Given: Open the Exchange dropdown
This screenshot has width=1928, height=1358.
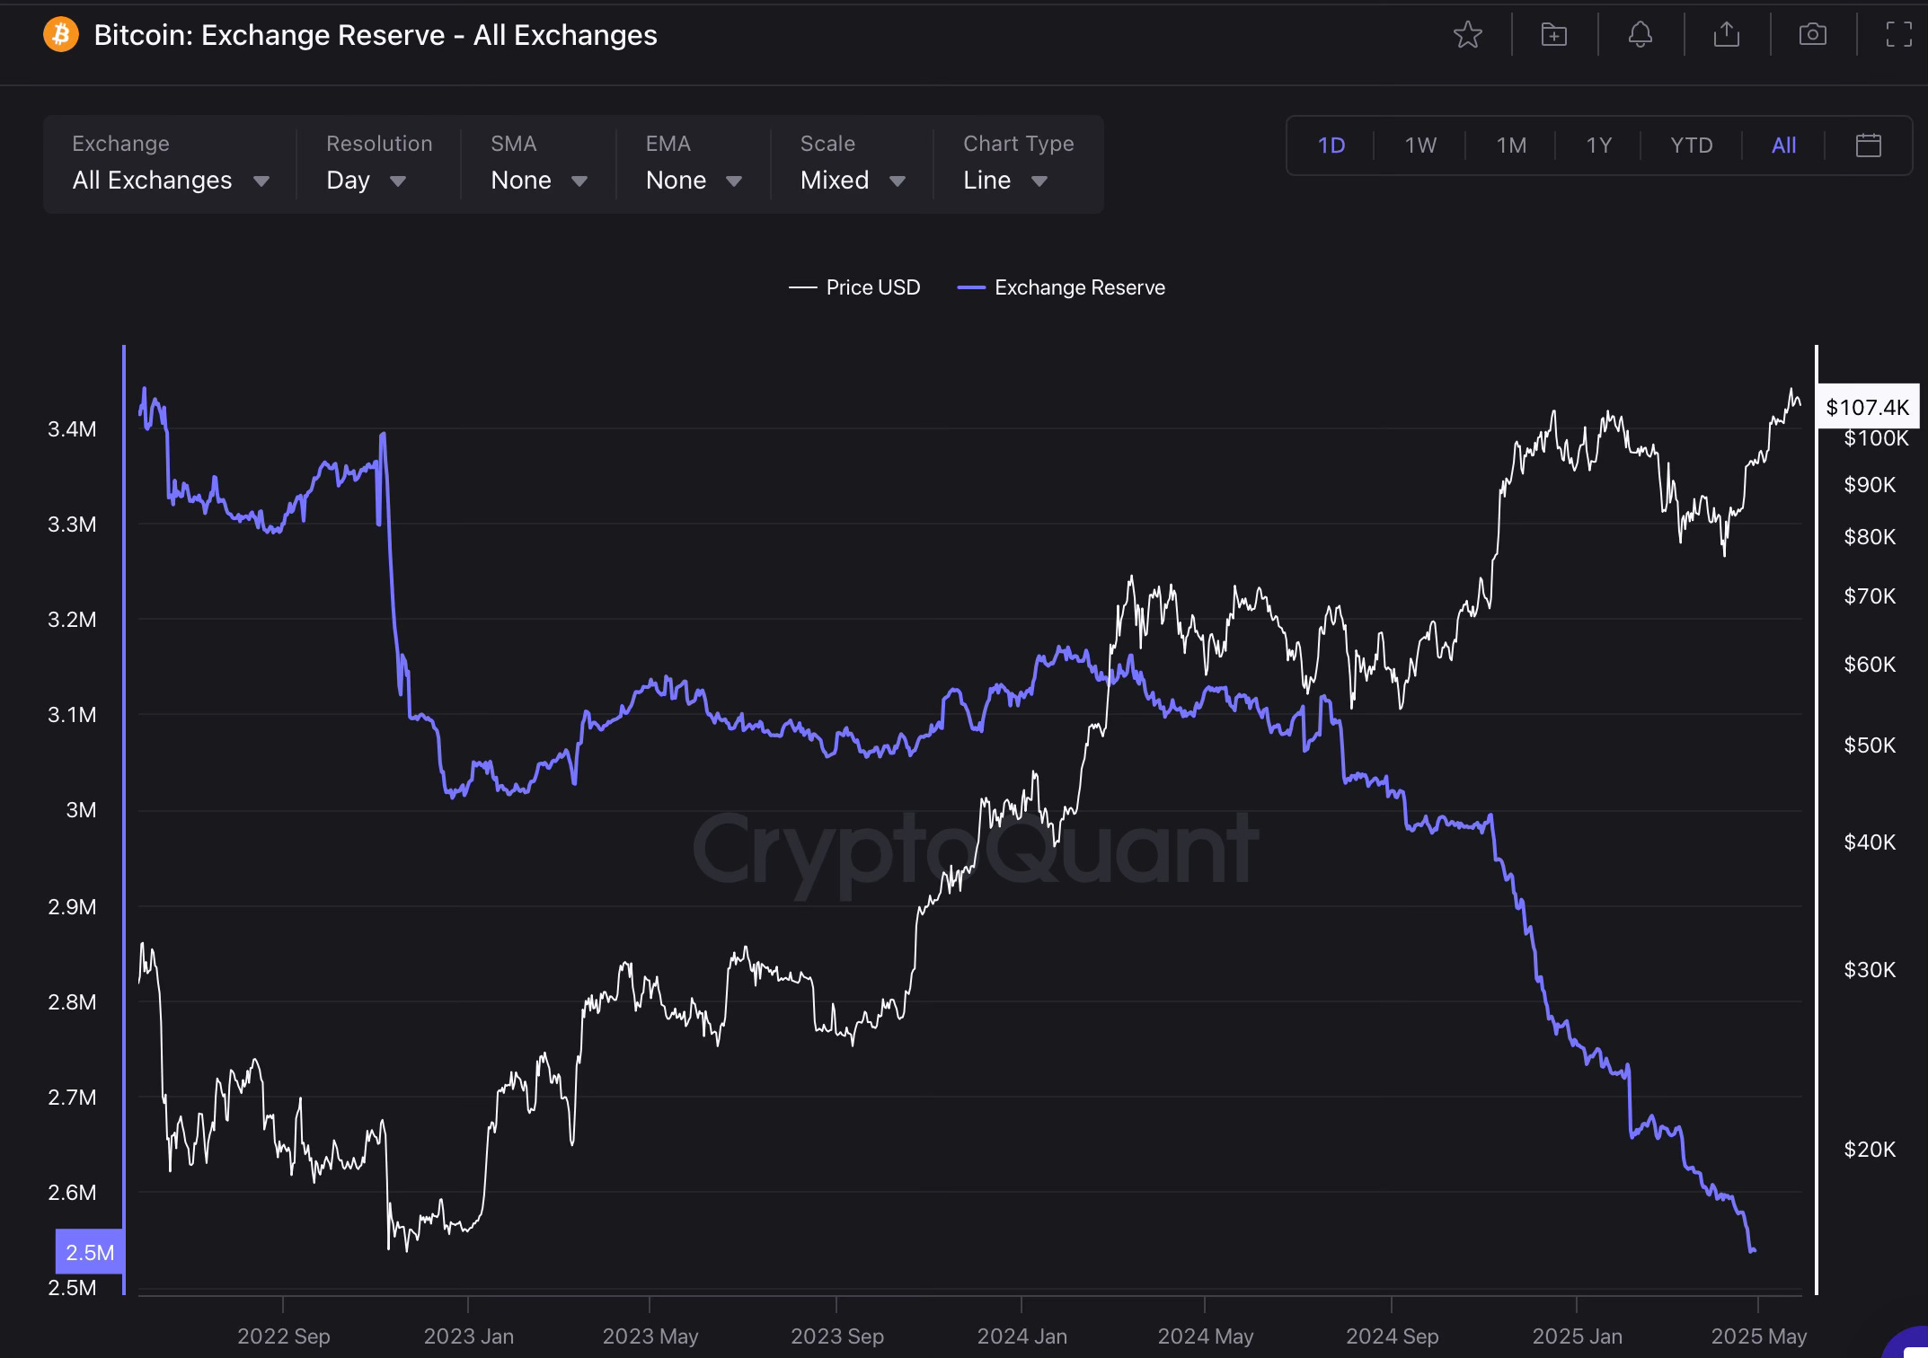Looking at the screenshot, I should coord(171,181).
